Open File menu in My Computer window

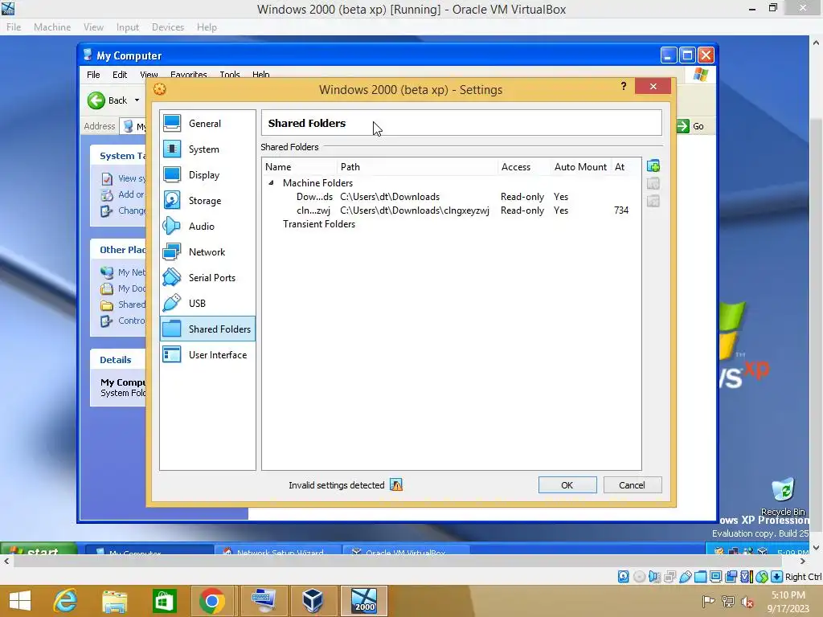(x=93, y=75)
